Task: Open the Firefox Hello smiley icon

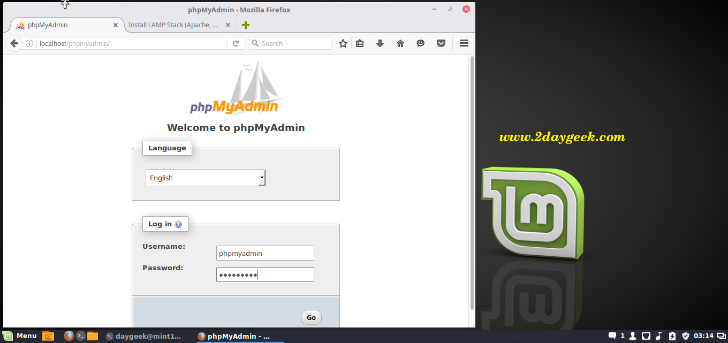Action: tap(421, 43)
